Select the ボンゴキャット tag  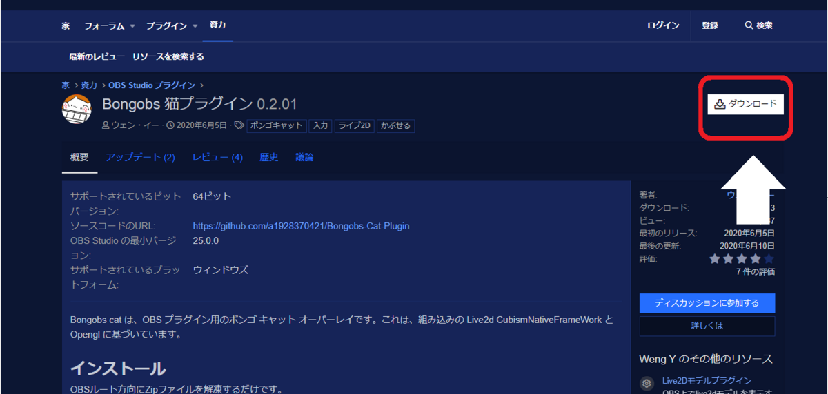[277, 125]
